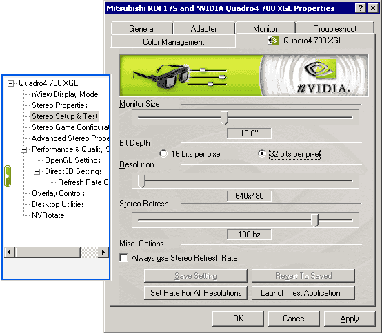
Task: Click Revert To Saved button
Action: (303, 276)
